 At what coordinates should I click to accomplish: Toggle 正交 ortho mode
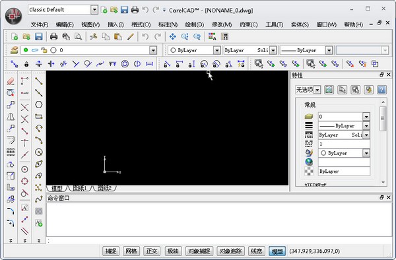(x=152, y=251)
